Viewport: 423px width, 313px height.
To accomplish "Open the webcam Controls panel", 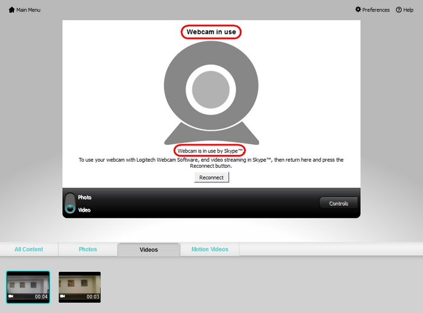I will pos(339,203).
